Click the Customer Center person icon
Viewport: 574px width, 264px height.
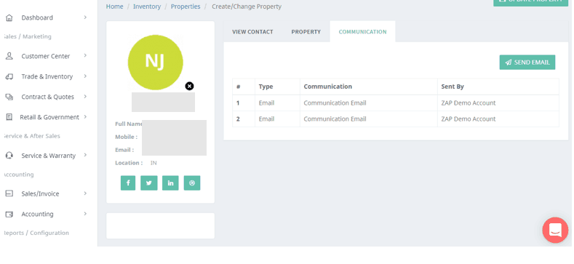pyautogui.click(x=9, y=56)
